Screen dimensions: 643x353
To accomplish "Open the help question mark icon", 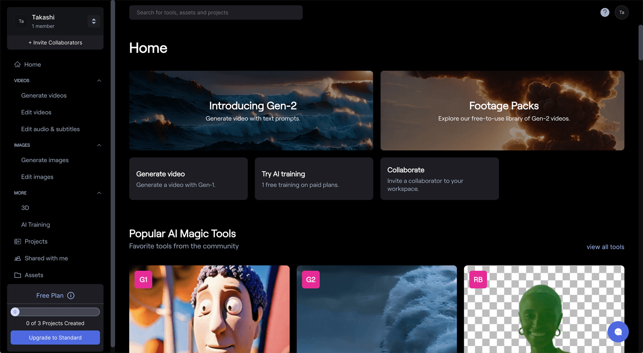I will pos(604,12).
